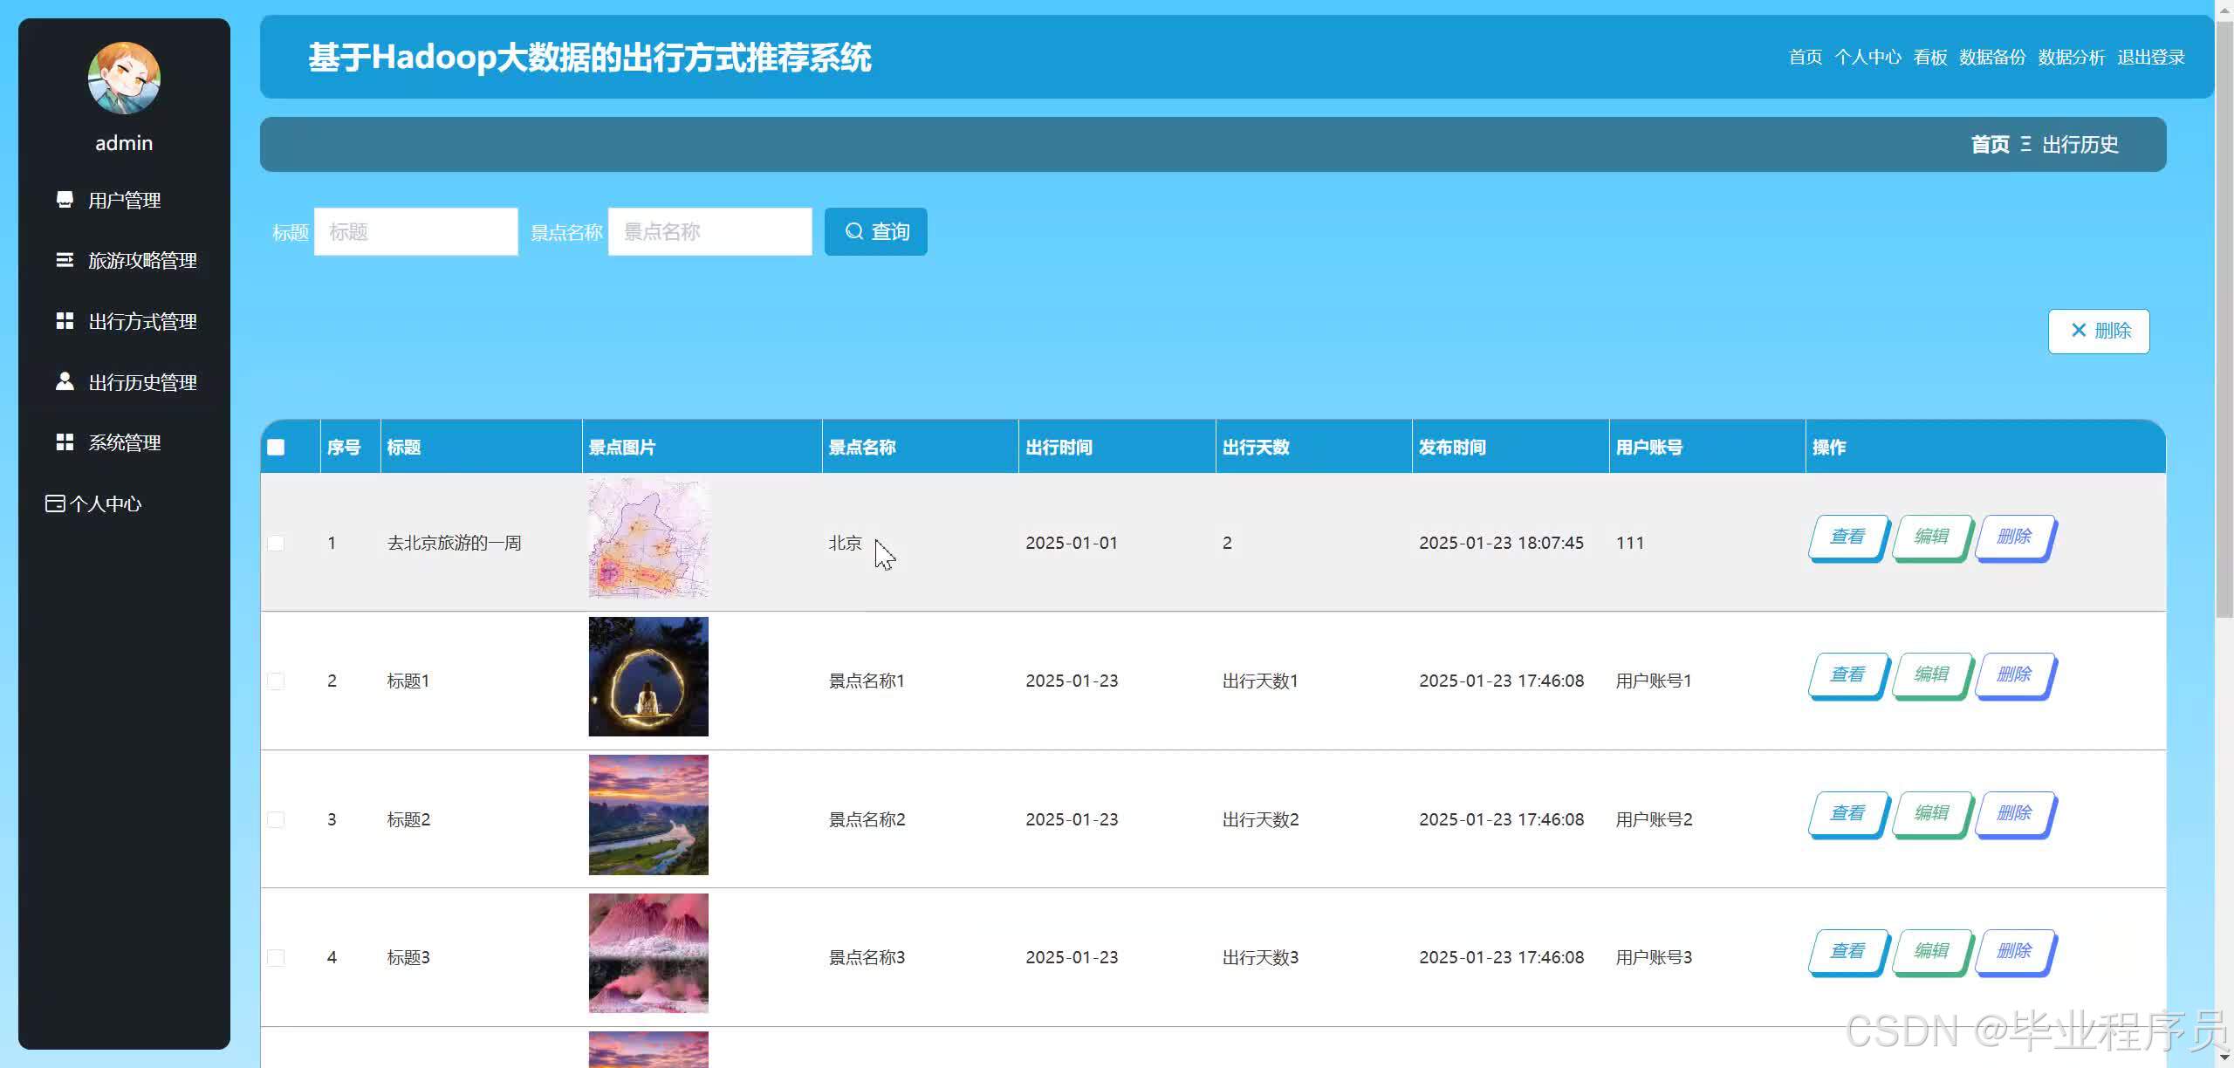This screenshot has width=2234, height=1068.
Task: Click 删除 in the 标题2 row
Action: point(2014,814)
